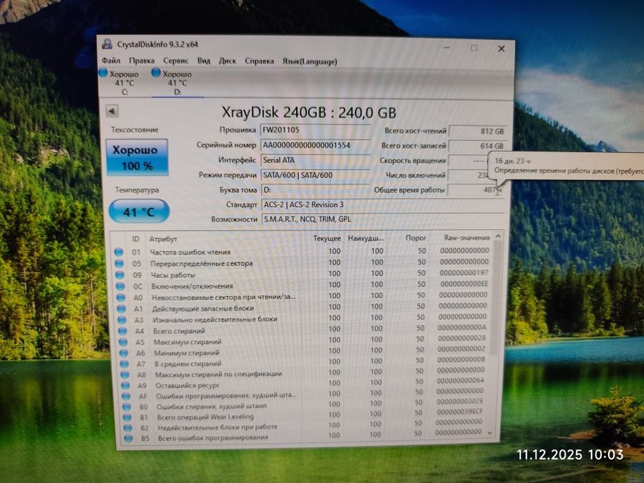Click the Текущее column header
644x483 pixels.
point(327,238)
